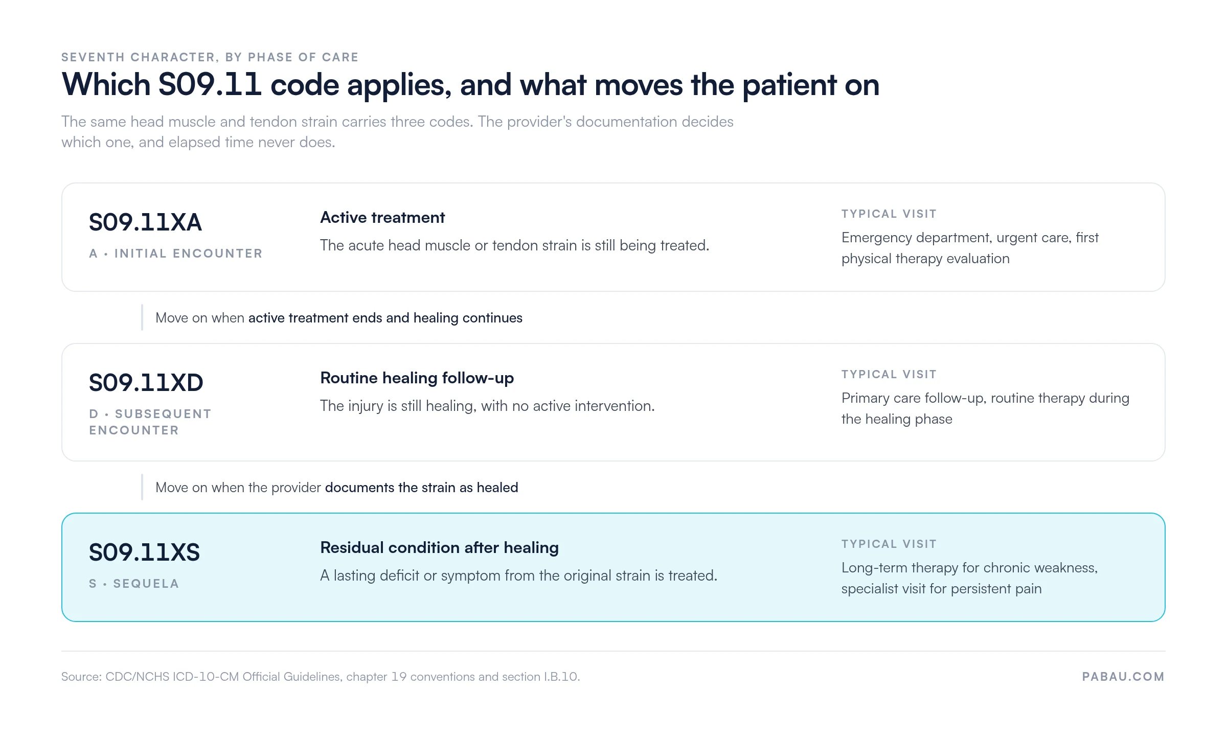Image resolution: width=1227 pixels, height=738 pixels.
Task: Click the 'Active treatment' title
Action: pos(382,218)
